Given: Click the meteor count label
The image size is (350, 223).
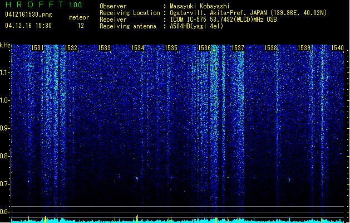Looking at the screenshot, I should point(79,17).
